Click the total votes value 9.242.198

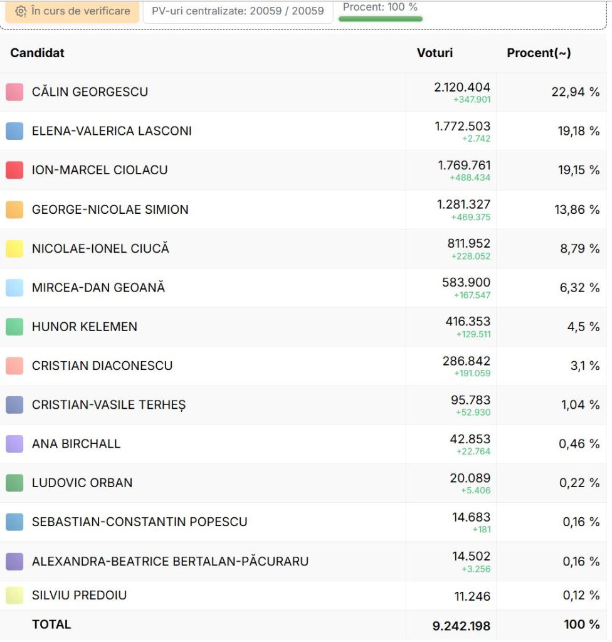(x=461, y=626)
